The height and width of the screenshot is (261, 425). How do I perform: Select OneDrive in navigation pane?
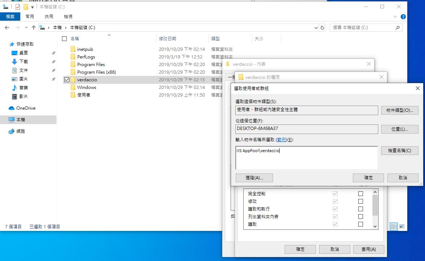click(26, 108)
